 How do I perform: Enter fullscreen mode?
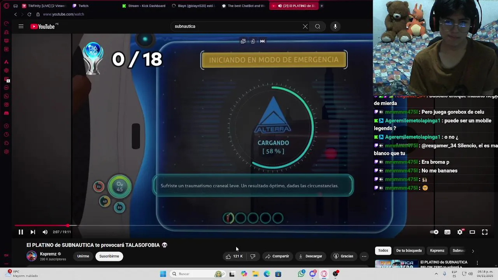[485, 232]
